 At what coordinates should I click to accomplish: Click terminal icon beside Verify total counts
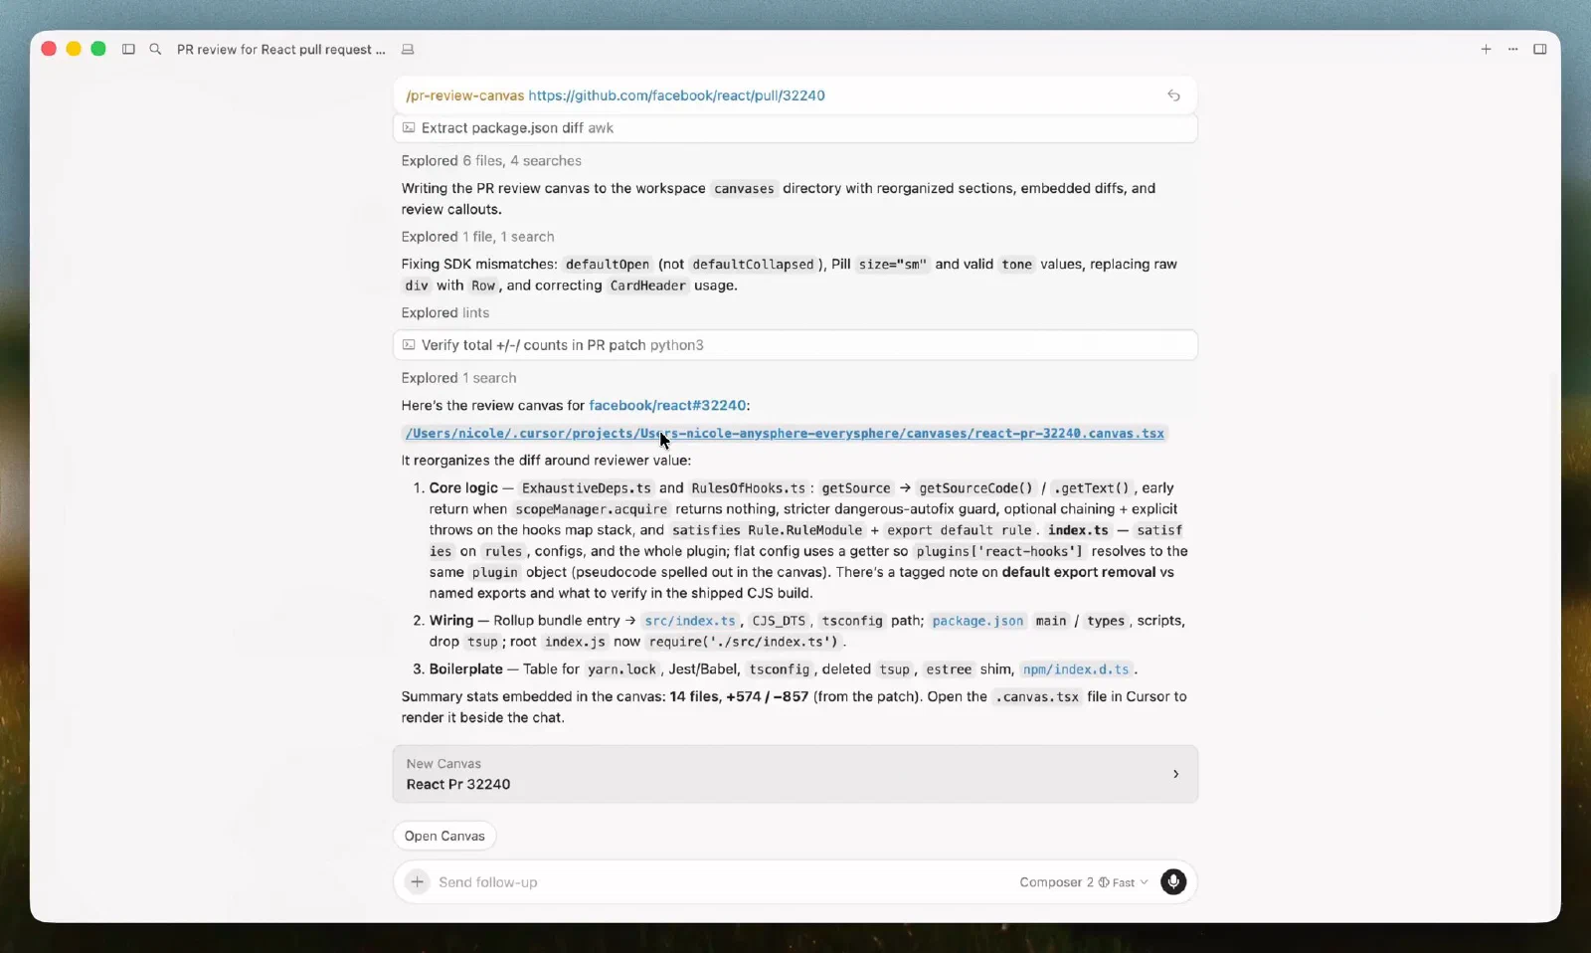[x=409, y=345]
